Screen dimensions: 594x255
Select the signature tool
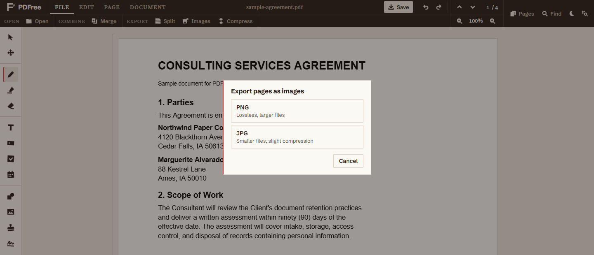tap(11, 243)
